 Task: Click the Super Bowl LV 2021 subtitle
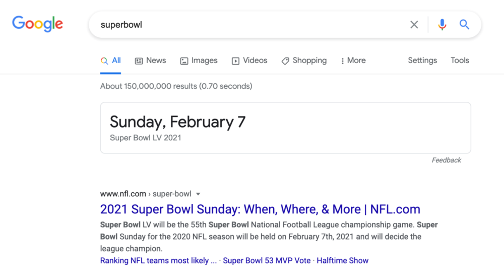pyautogui.click(x=146, y=138)
